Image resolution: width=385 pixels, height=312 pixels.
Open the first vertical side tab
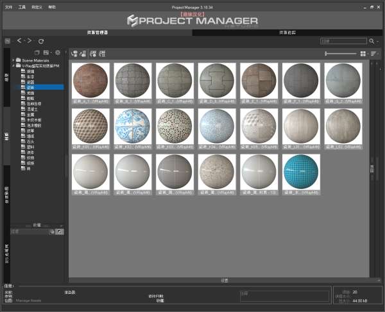pos(7,78)
